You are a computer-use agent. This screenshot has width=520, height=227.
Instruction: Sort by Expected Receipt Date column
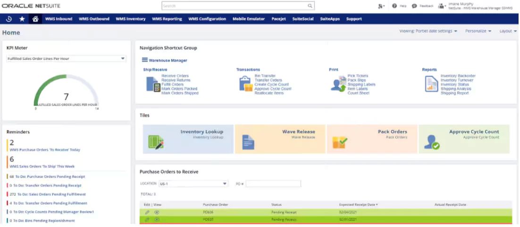click(358, 204)
